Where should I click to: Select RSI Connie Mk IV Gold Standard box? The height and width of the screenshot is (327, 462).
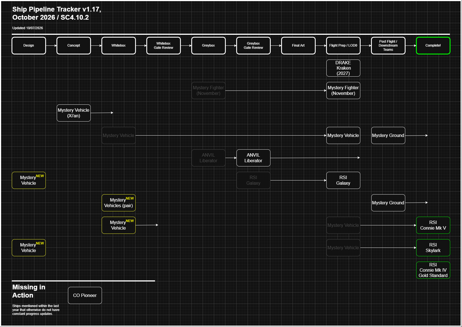pyautogui.click(x=433, y=270)
